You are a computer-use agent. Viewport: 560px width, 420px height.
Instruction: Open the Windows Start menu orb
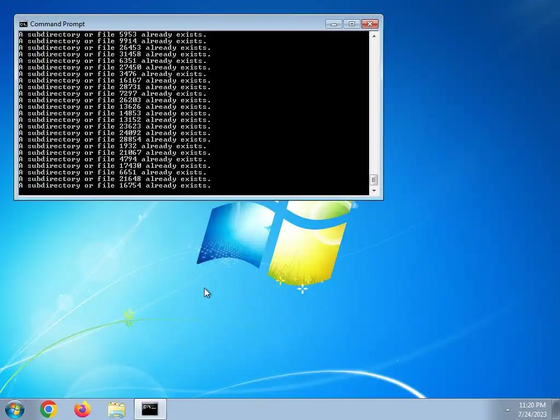point(15,409)
